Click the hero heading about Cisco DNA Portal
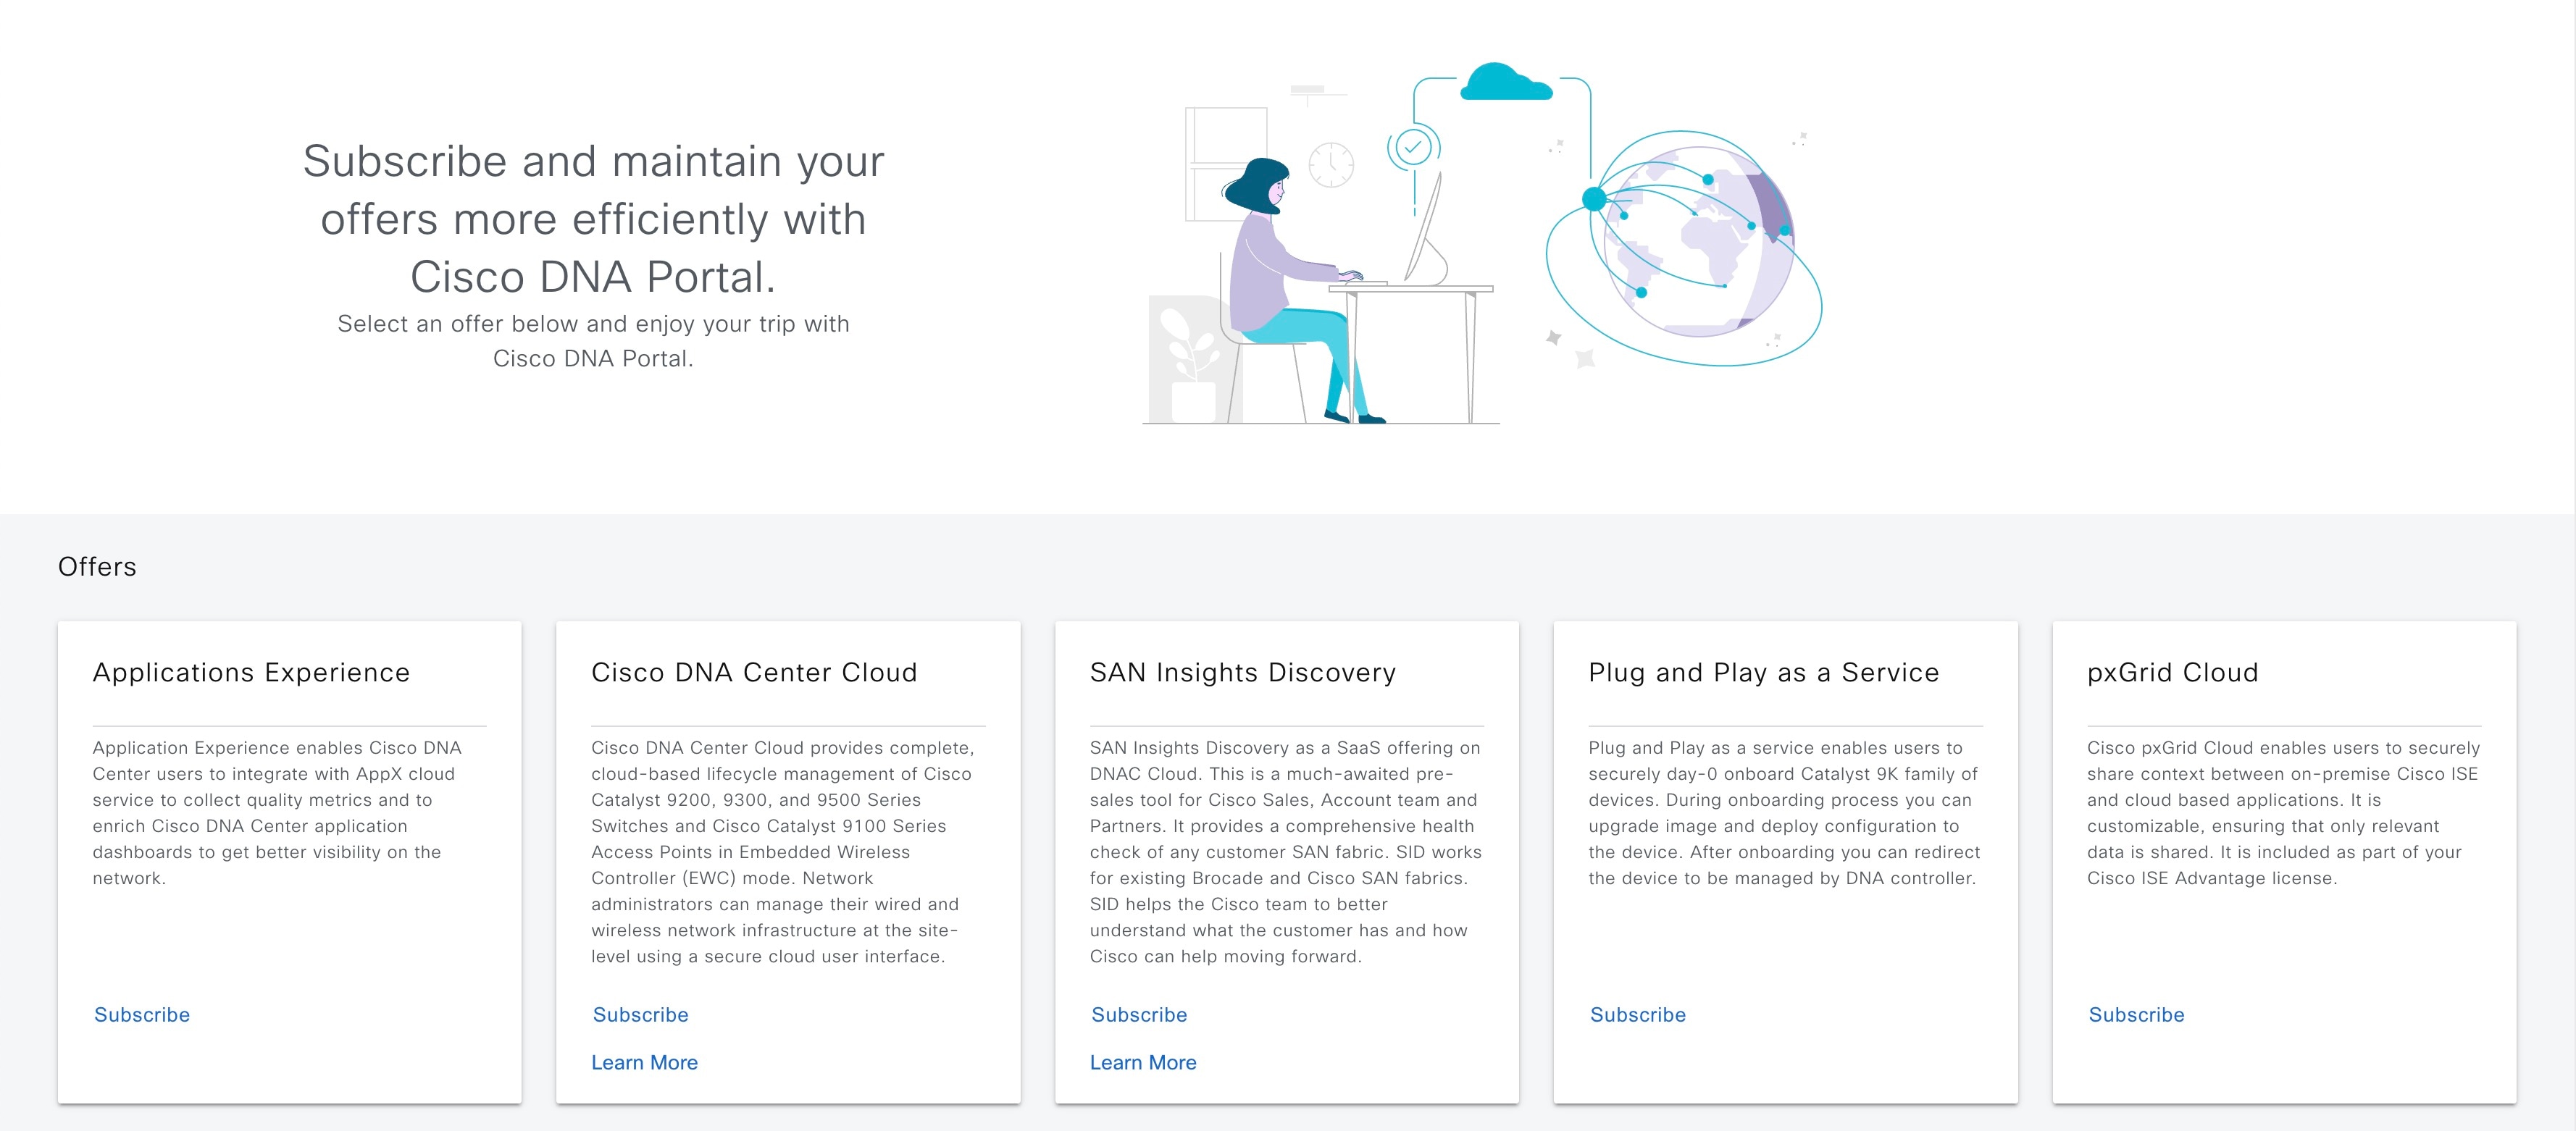This screenshot has height=1131, width=2576. (593, 219)
